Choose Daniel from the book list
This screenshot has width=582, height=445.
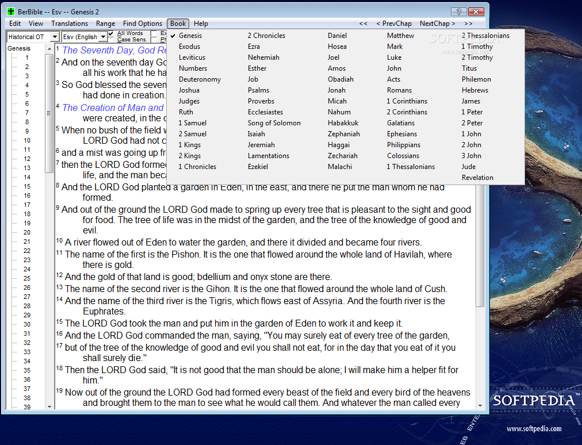[x=337, y=36]
